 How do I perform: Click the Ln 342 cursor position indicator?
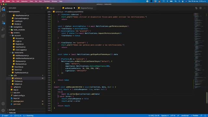pyautogui.click(x=154, y=116)
